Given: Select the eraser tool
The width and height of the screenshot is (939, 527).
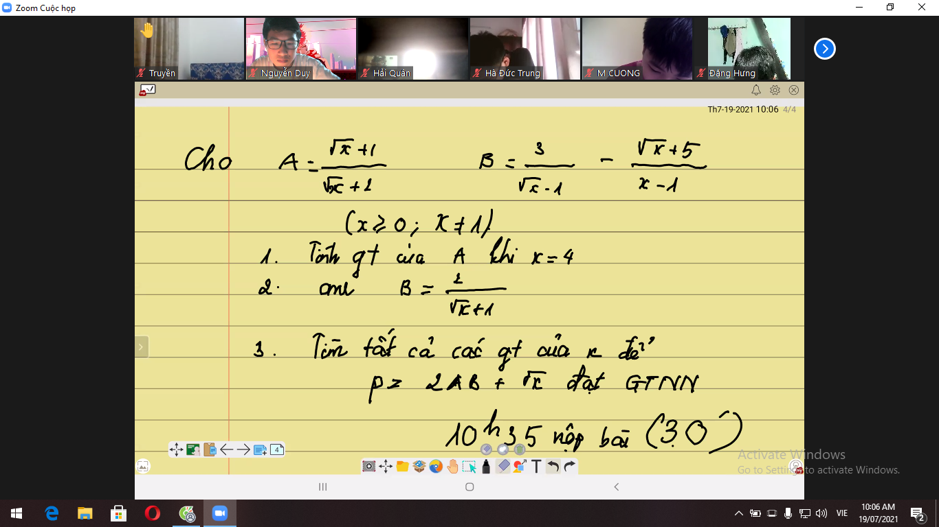Looking at the screenshot, I should point(503,467).
